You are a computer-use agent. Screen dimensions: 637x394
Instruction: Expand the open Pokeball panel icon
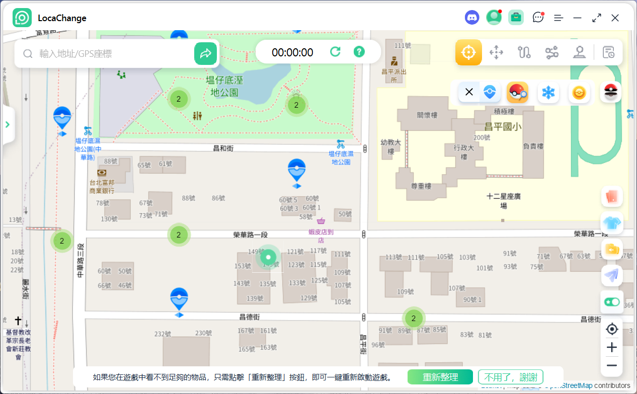[x=611, y=92]
